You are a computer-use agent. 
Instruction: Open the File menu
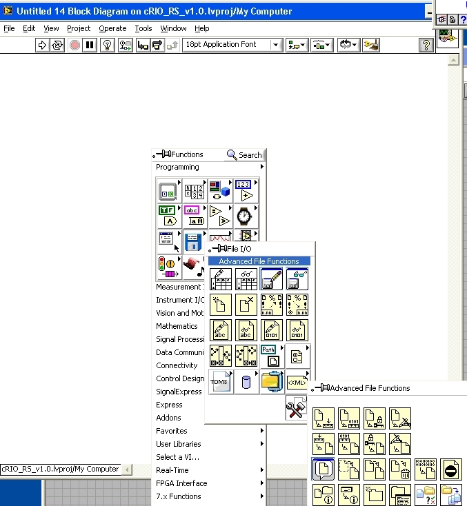(9, 28)
